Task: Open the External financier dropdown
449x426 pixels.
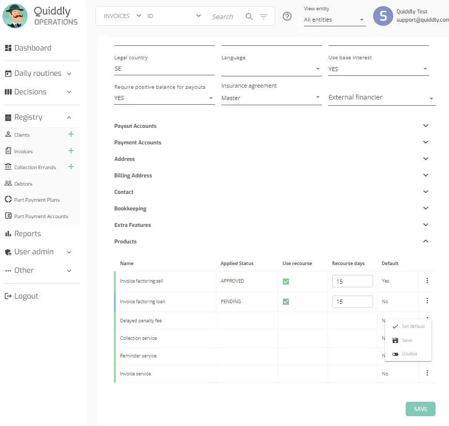Action: pyautogui.click(x=382, y=98)
